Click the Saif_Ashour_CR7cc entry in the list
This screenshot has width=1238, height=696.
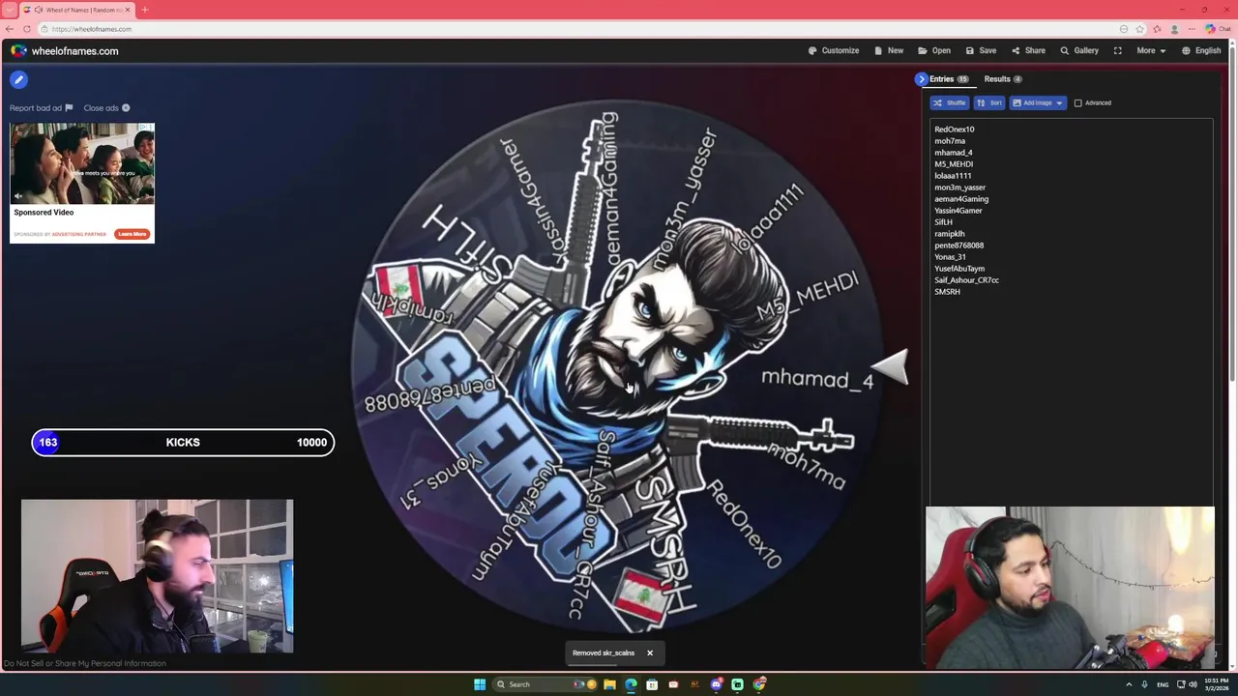tap(966, 280)
